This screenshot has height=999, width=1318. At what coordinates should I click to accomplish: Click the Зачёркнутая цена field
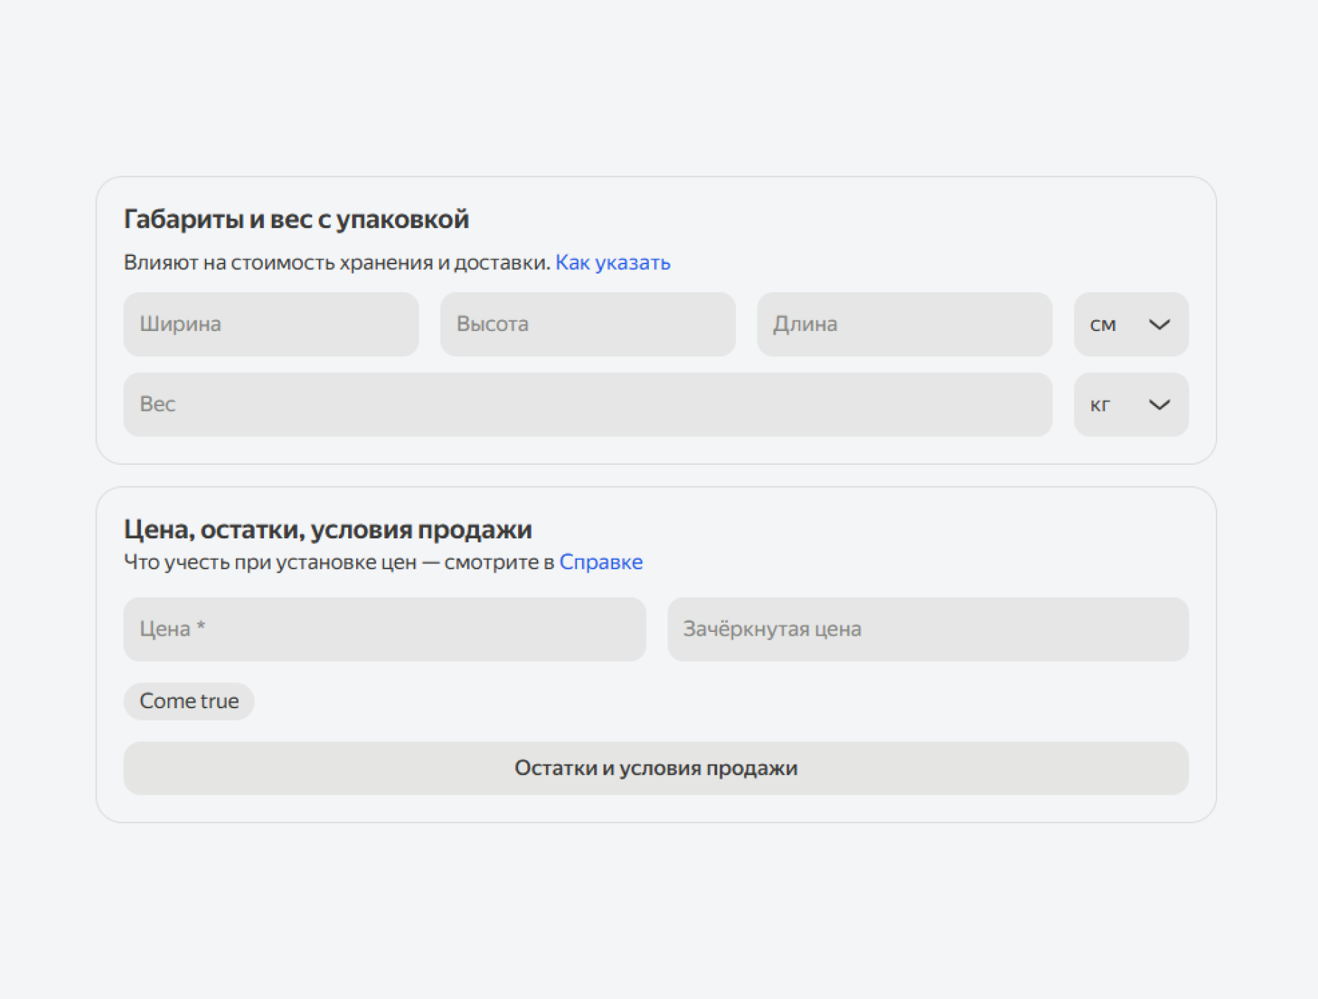927,629
